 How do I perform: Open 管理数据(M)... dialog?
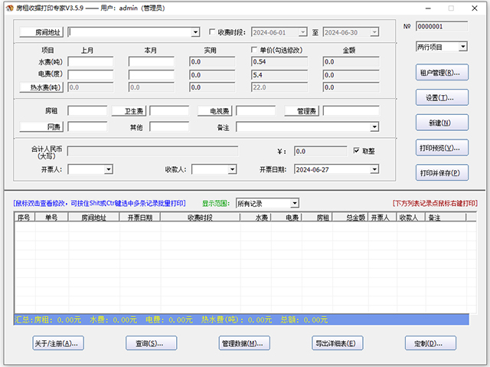pyautogui.click(x=244, y=343)
